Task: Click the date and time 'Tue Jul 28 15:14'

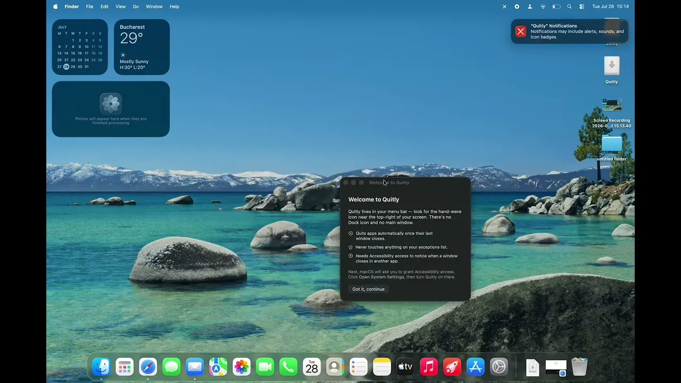Action: [x=610, y=6]
